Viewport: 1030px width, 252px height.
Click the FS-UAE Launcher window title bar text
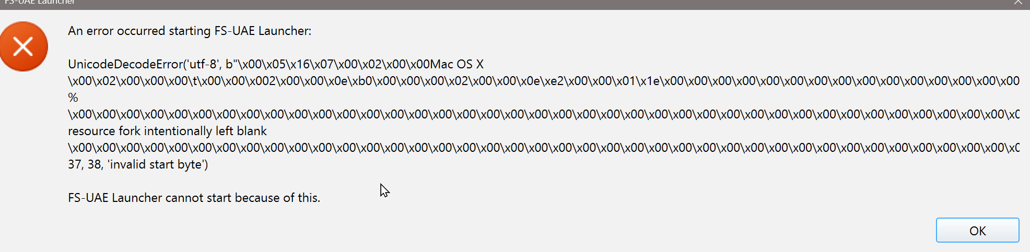click(40, 3)
